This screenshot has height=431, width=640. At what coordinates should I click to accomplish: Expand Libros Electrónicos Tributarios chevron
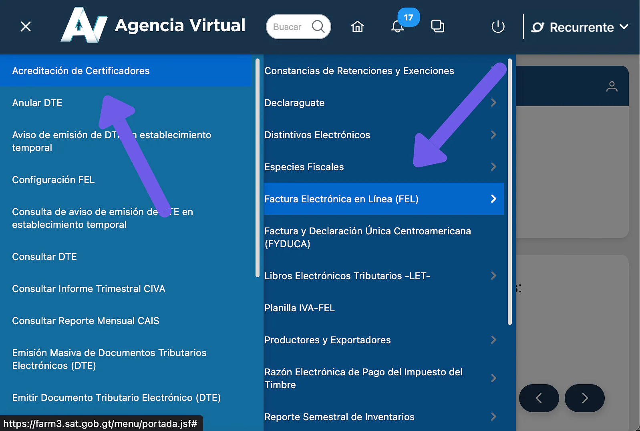[x=493, y=276]
